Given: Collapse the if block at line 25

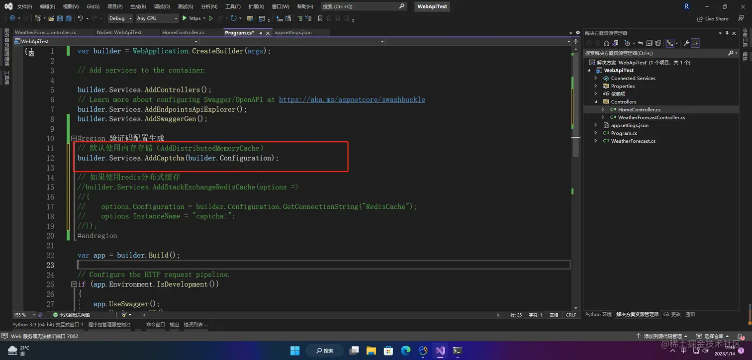Looking at the screenshot, I should [x=74, y=284].
